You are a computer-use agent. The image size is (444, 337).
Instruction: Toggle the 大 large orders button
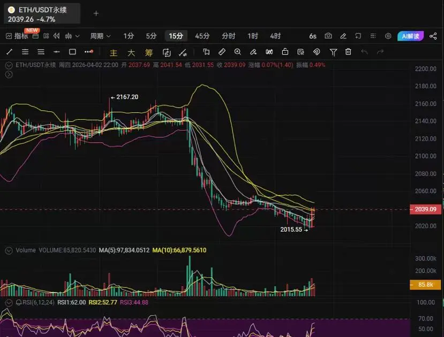(x=131, y=52)
